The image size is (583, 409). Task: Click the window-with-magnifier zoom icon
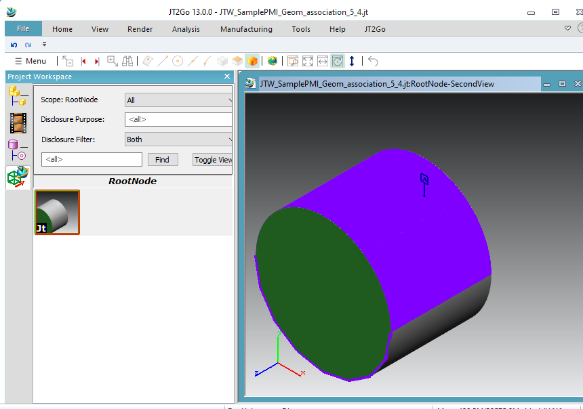pyautogui.click(x=293, y=62)
